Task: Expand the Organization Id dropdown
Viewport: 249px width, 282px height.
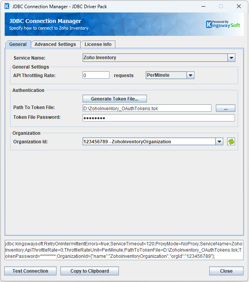Action: (x=219, y=142)
